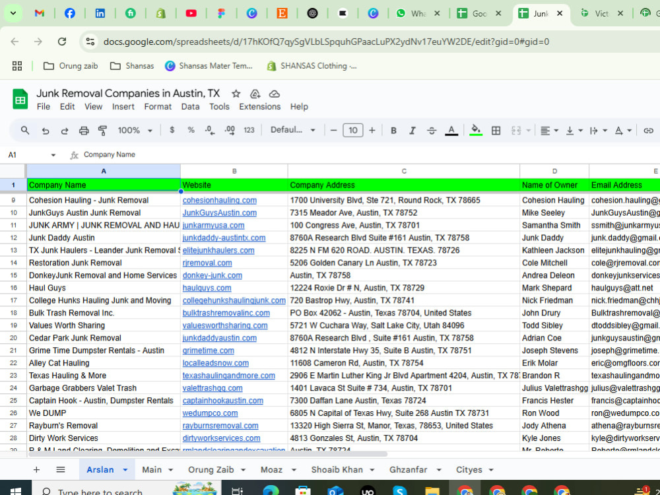Add a new sheet with plus icon

[36, 469]
